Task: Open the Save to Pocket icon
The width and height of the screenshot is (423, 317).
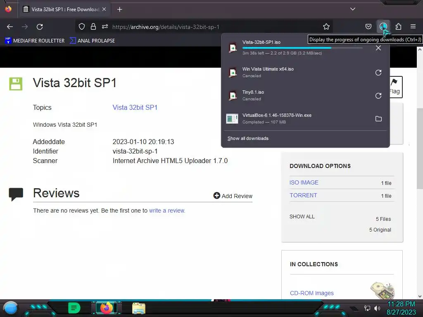Action: tap(368, 26)
